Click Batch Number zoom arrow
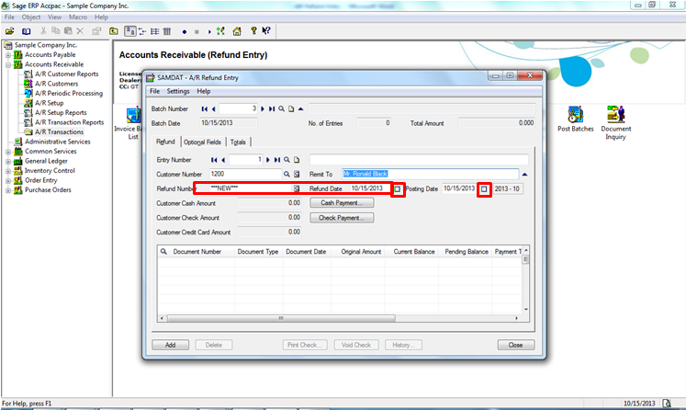This screenshot has width=686, height=410. [x=300, y=108]
